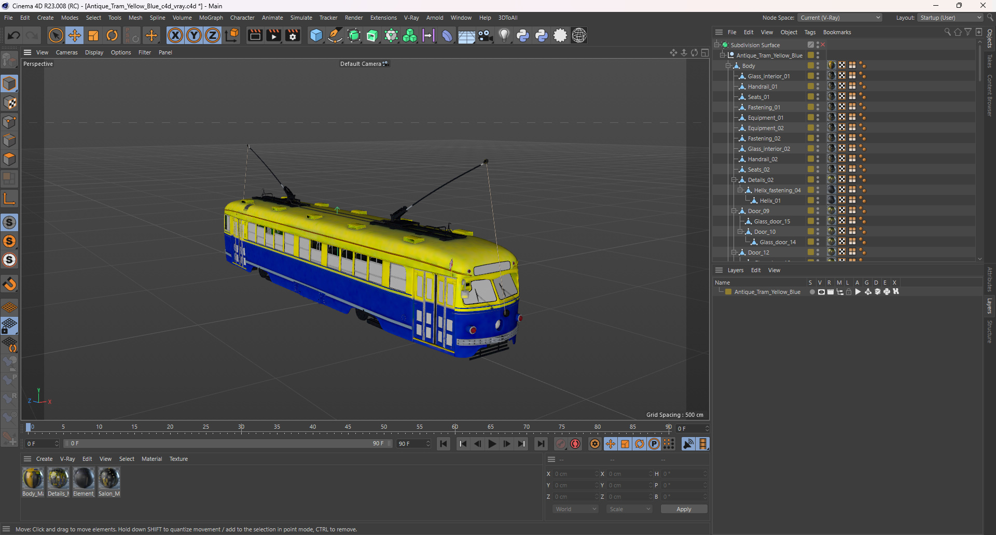Open the Cameras viewport menu
The width and height of the screenshot is (996, 535).
click(66, 52)
